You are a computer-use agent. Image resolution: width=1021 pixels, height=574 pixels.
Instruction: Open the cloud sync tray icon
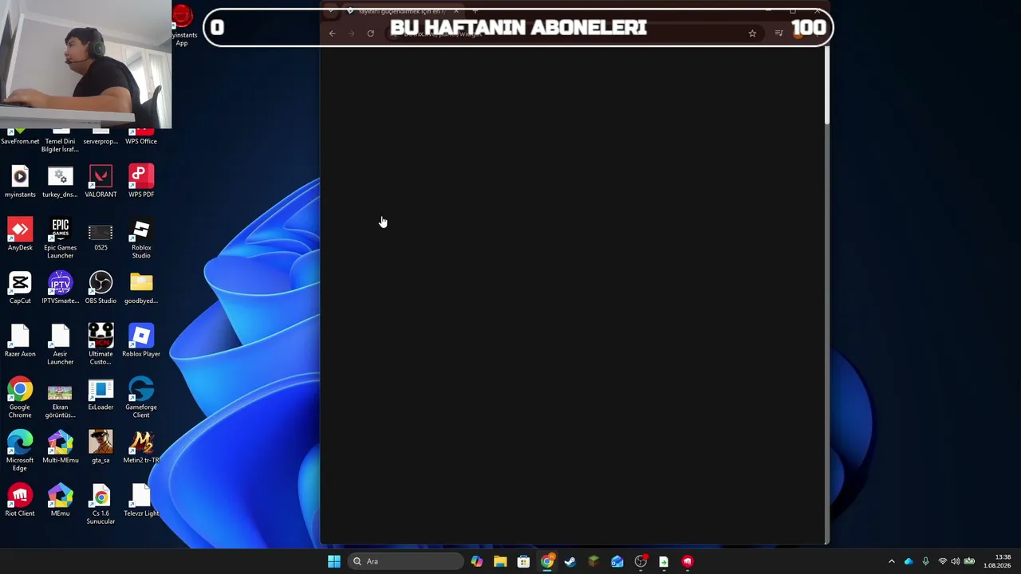[909, 561]
